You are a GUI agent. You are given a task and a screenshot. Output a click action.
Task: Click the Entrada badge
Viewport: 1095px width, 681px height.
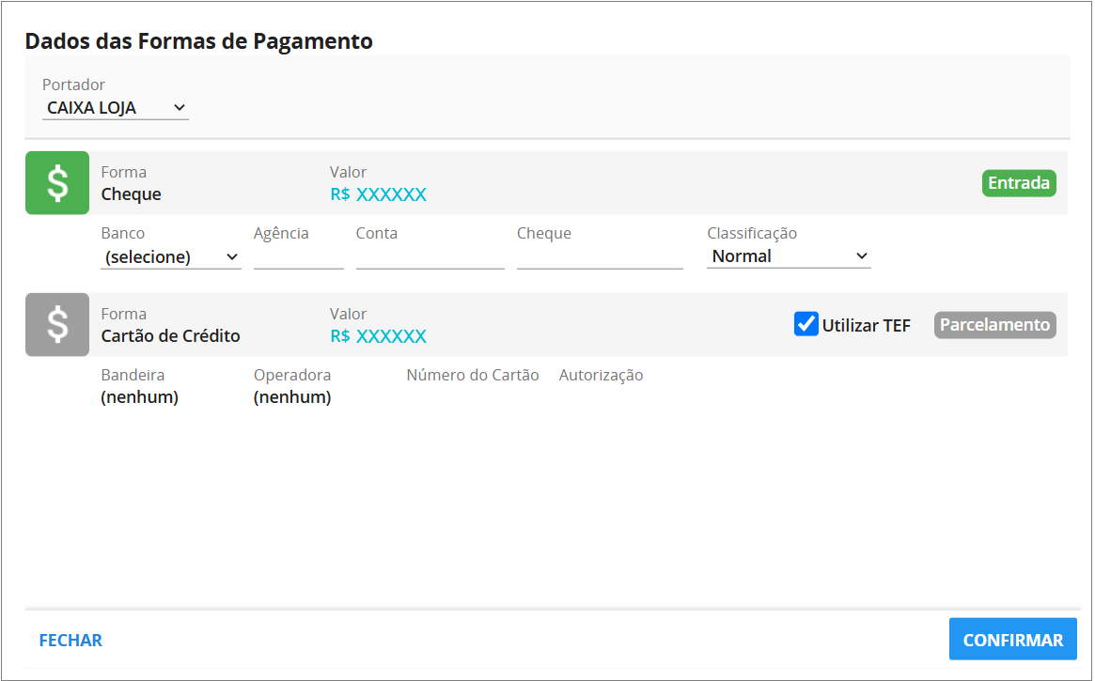coord(1019,183)
